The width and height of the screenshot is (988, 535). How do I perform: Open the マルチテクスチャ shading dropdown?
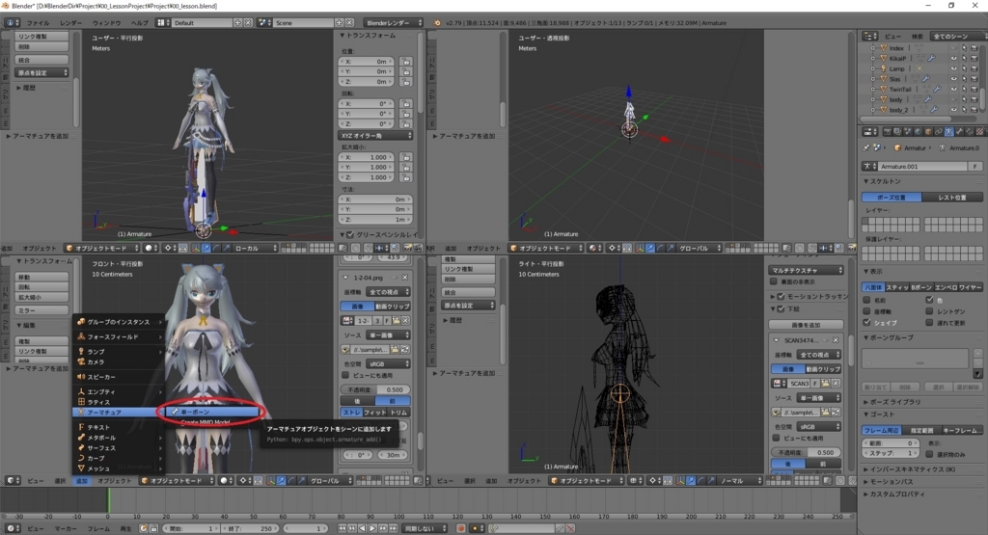click(x=806, y=270)
